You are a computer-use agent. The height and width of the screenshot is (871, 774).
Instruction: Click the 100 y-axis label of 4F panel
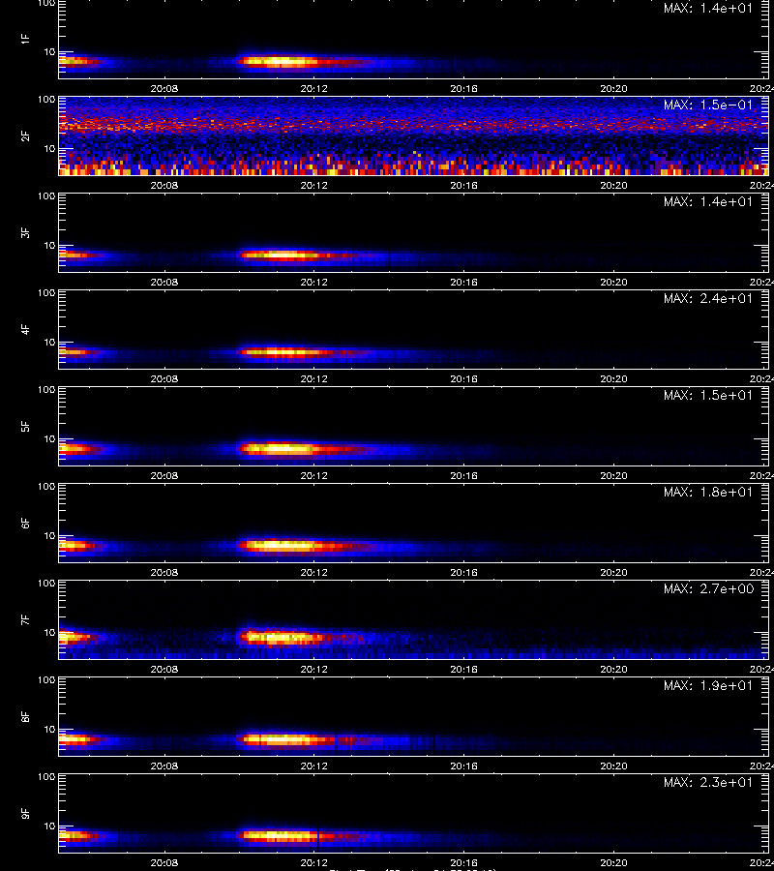(x=46, y=292)
